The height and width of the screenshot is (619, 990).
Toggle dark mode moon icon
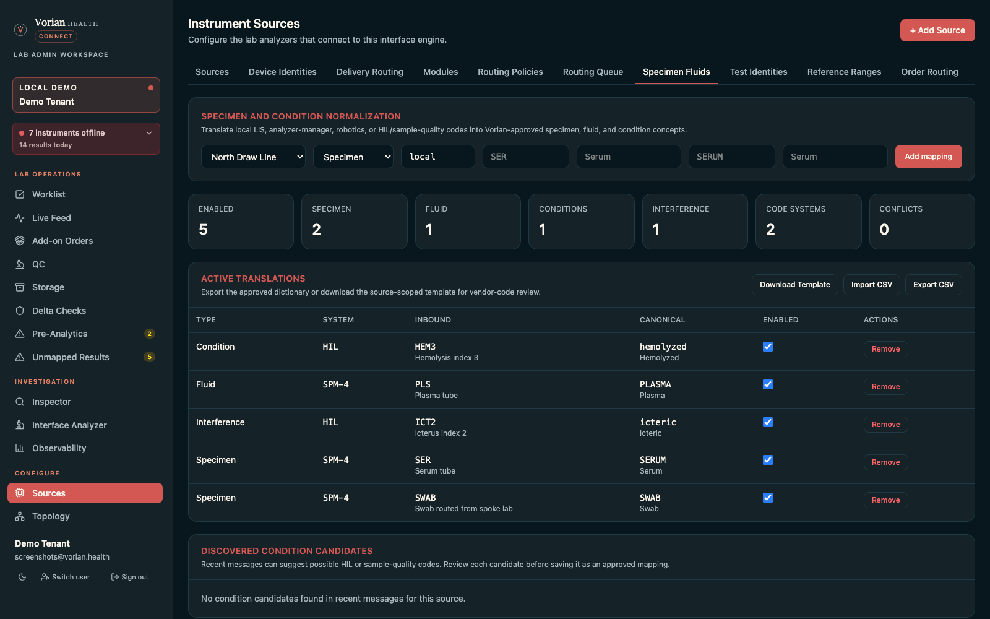pos(22,577)
